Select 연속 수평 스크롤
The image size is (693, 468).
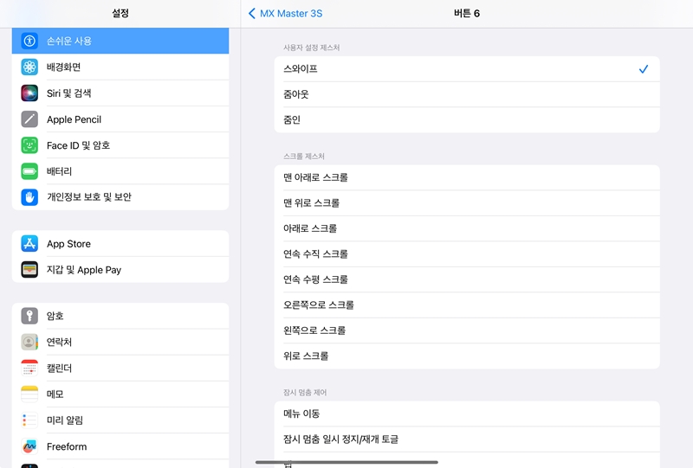467,279
